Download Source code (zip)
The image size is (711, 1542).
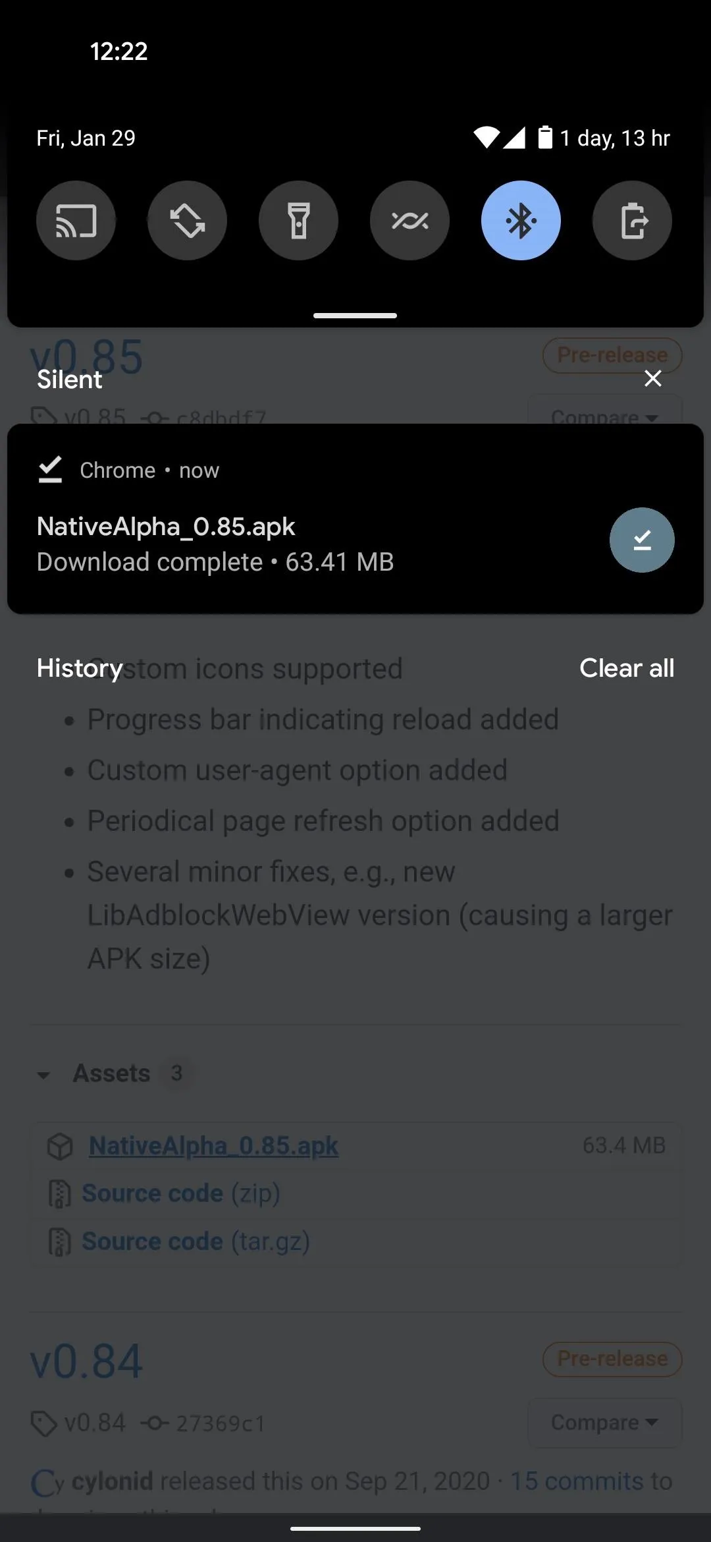181,1193
